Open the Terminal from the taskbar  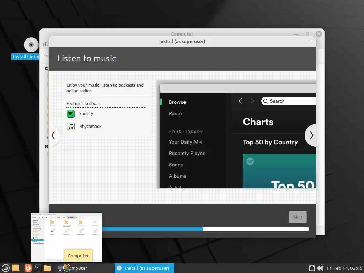tap(37, 268)
